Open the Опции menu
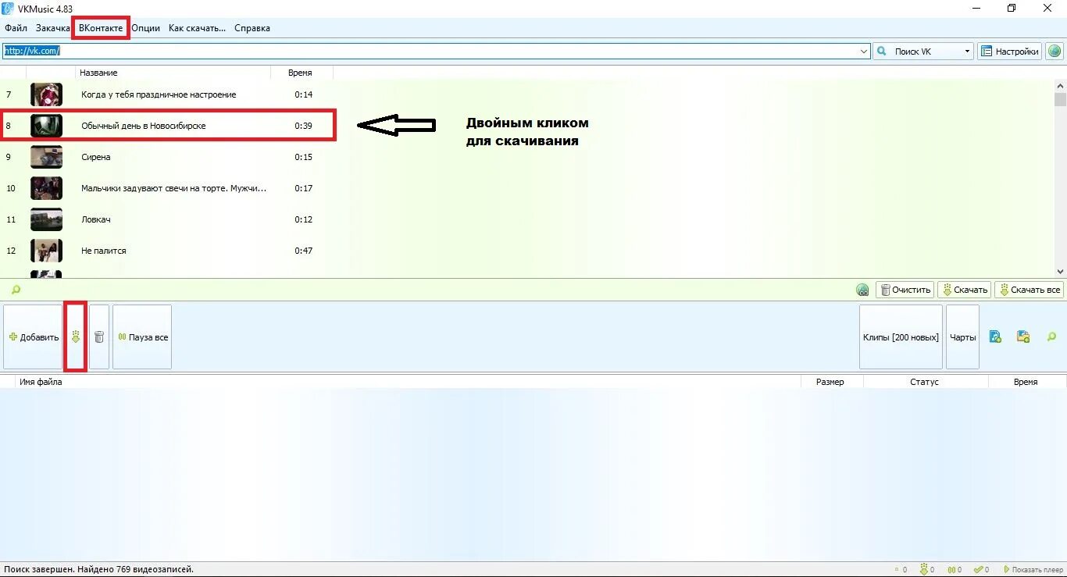 [x=145, y=28]
